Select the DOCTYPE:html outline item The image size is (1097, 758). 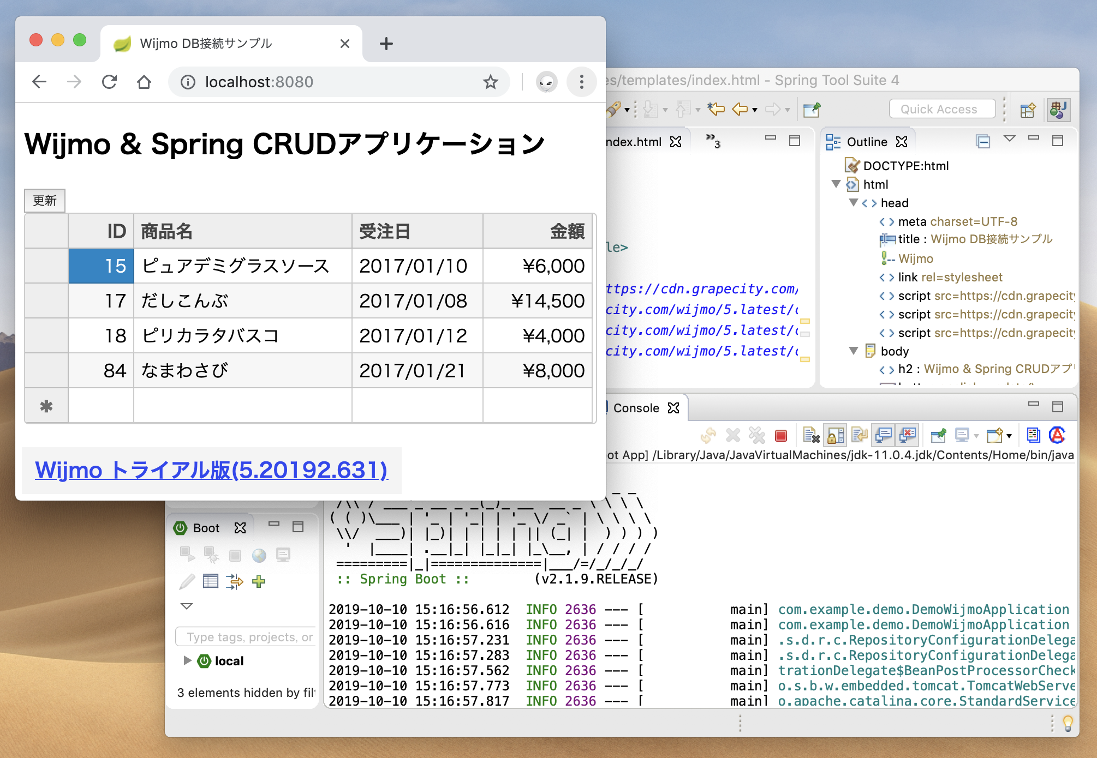click(897, 166)
